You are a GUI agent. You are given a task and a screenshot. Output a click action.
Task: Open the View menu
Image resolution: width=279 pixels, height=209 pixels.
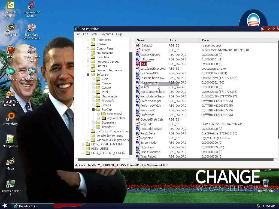[x=94, y=34]
